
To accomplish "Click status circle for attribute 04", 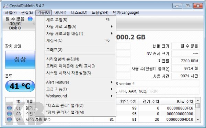I will tap(9, 119).
